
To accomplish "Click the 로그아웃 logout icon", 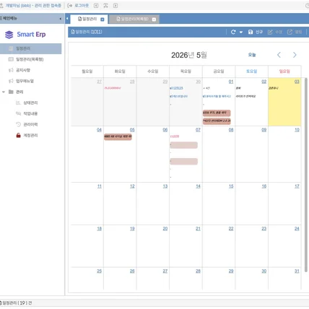I will (x=69, y=6).
